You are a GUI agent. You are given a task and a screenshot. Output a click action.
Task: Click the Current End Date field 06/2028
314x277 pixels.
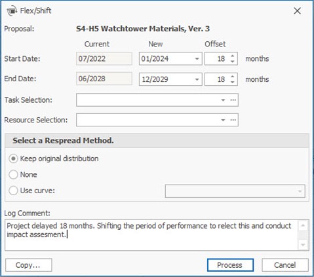104,79
